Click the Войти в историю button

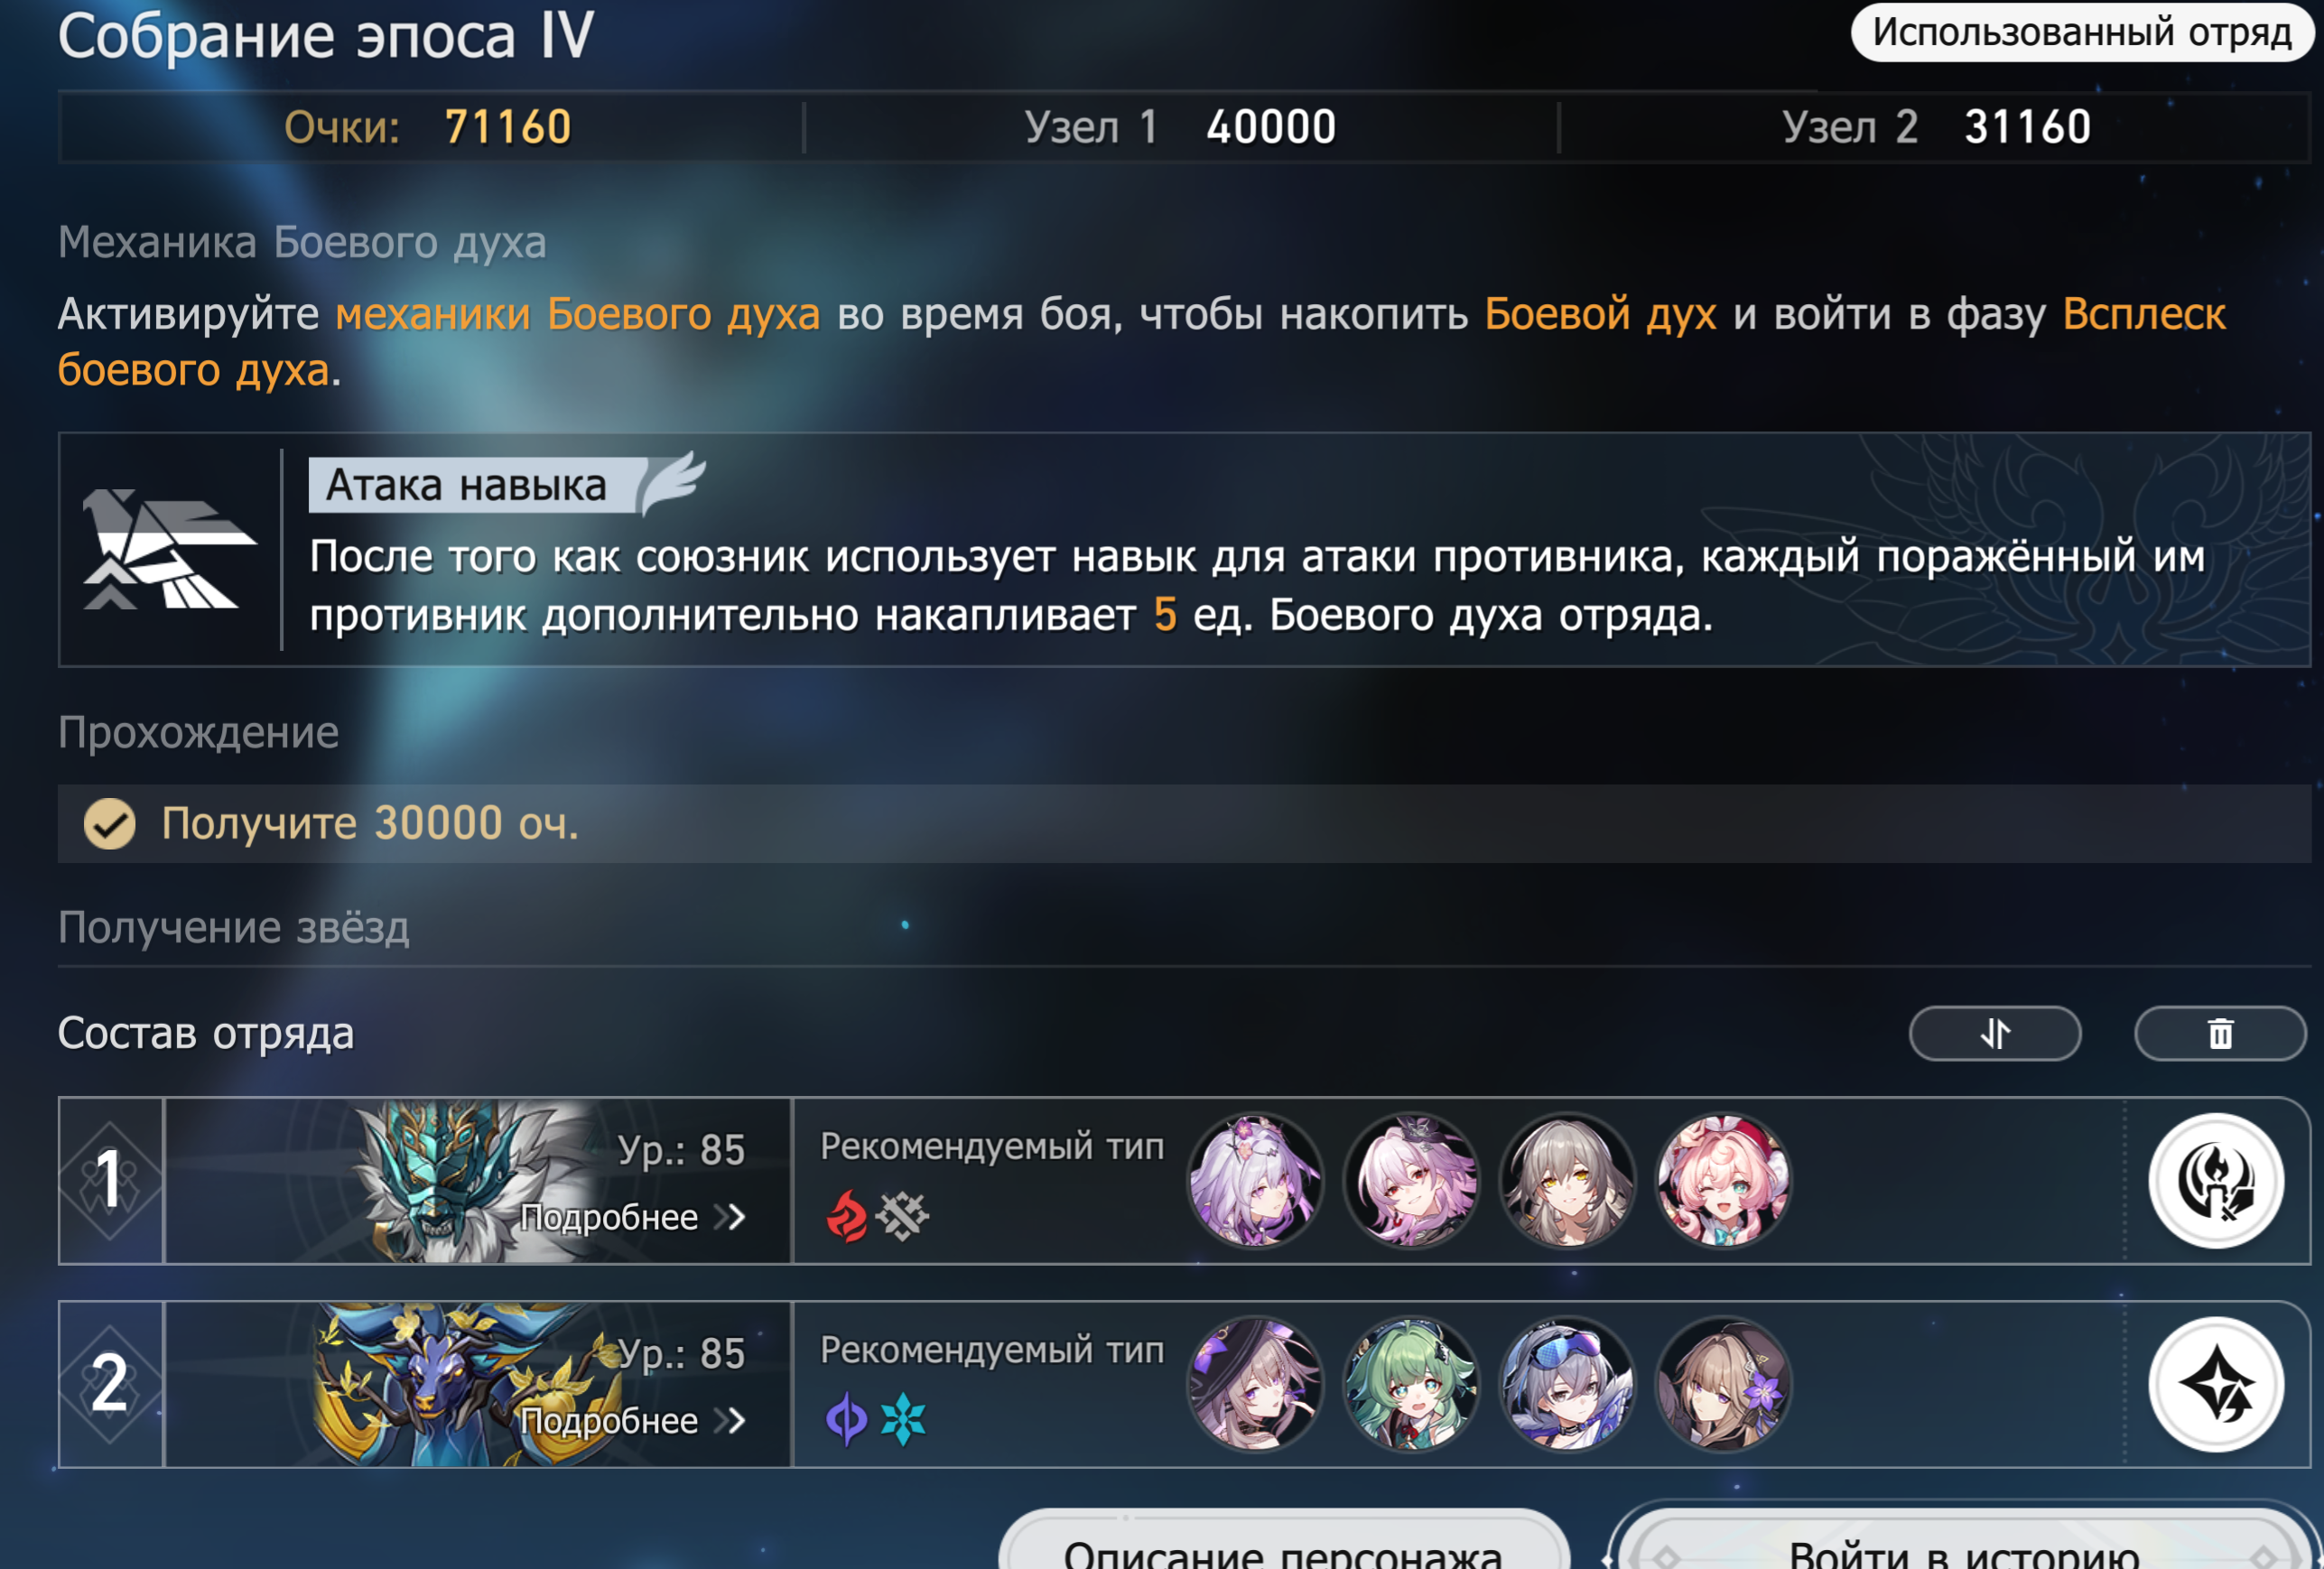[x=1964, y=1543]
